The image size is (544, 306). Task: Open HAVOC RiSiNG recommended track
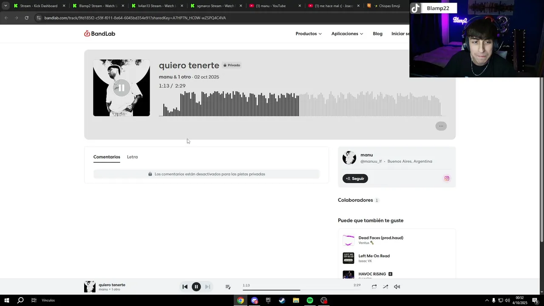tap(372, 274)
